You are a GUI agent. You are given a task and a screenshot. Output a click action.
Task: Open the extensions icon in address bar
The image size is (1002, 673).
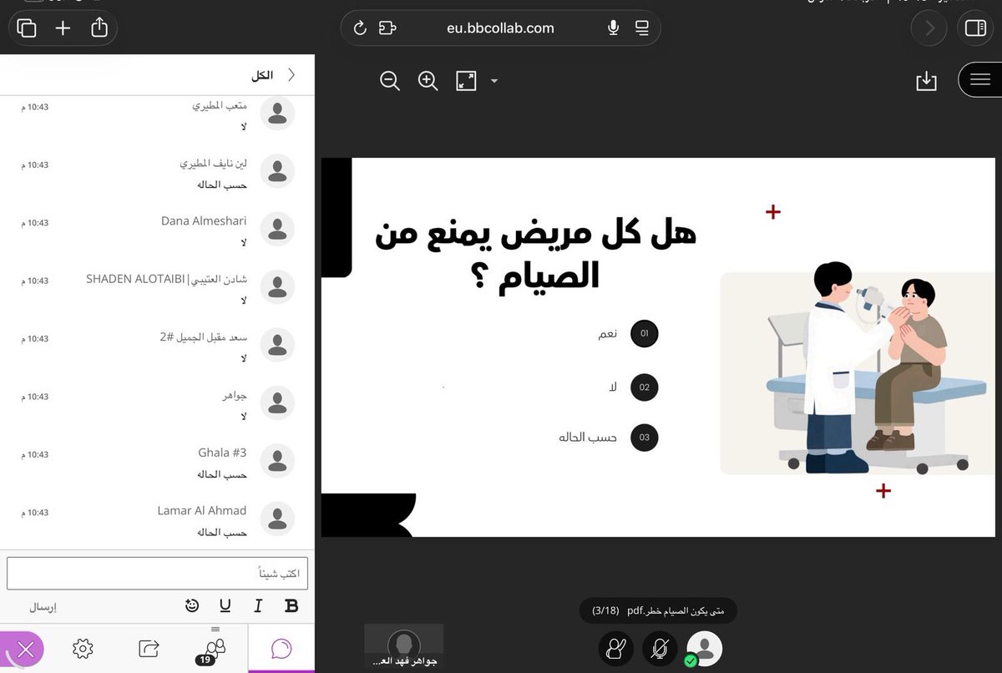(x=387, y=28)
